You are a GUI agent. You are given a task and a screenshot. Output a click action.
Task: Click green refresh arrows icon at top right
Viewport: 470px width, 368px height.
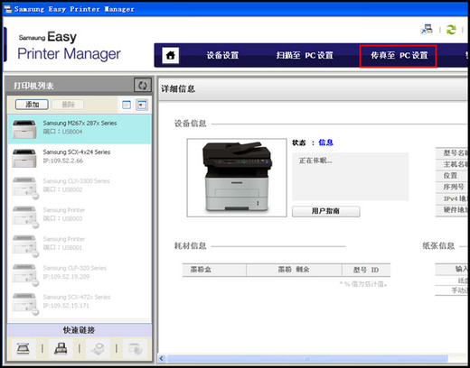coord(451,30)
